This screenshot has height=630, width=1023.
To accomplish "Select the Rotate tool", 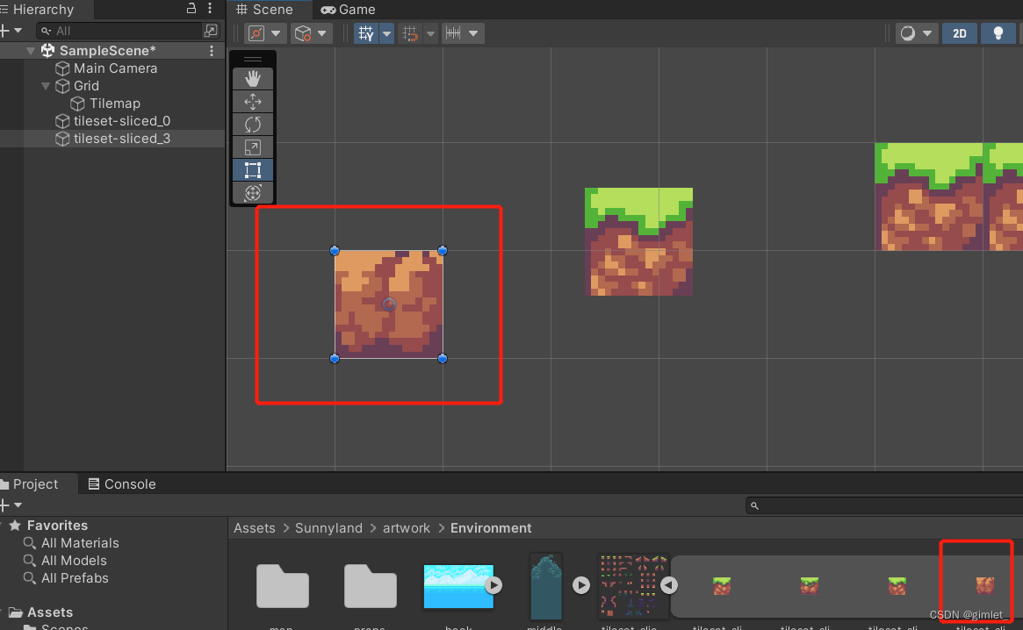I will click(x=253, y=124).
